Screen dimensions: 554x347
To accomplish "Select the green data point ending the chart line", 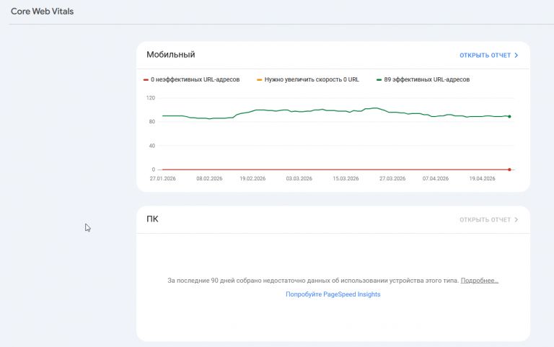I will [x=509, y=116].
